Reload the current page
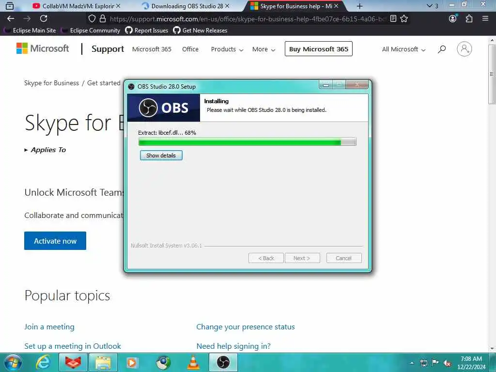The height and width of the screenshot is (372, 496). (44, 19)
